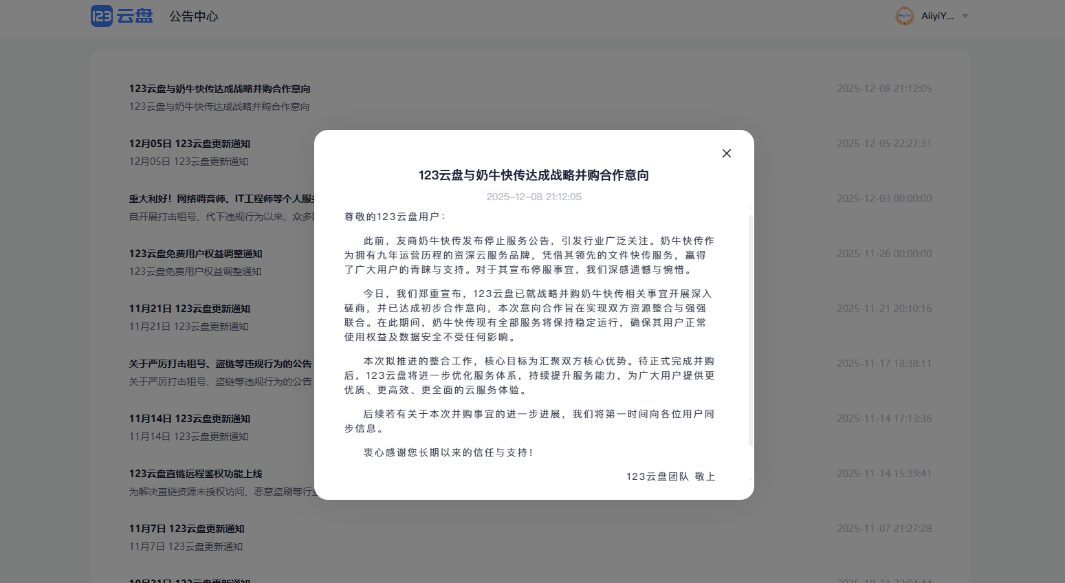Open the 11月21日 123云盘更新通知 entry
The height and width of the screenshot is (583, 1065).
click(189, 309)
